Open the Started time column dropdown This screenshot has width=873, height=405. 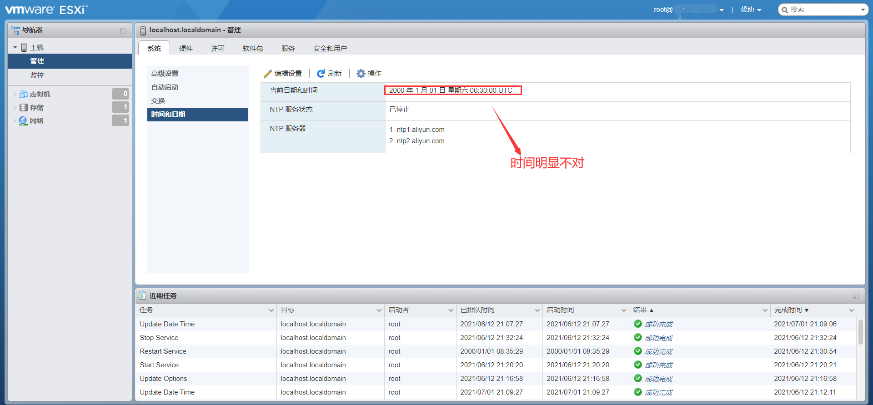point(623,310)
